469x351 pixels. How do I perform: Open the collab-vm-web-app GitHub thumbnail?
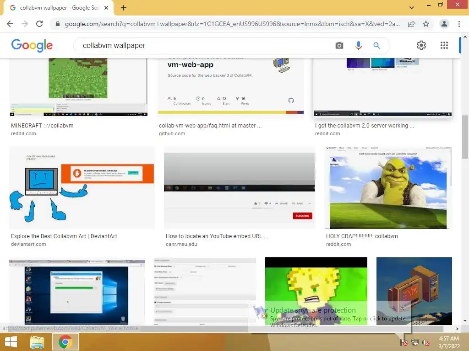231,86
